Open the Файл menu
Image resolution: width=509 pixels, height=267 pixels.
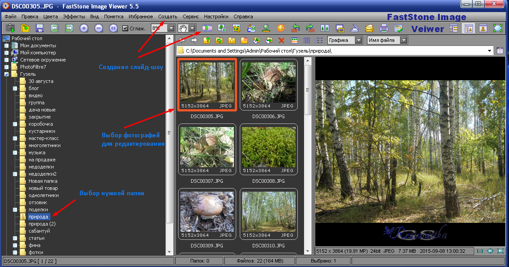(x=10, y=16)
